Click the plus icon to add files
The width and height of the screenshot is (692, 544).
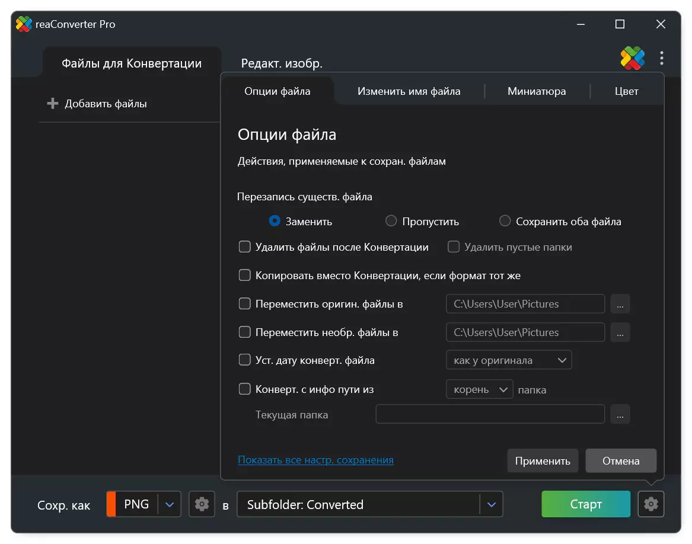click(x=53, y=103)
